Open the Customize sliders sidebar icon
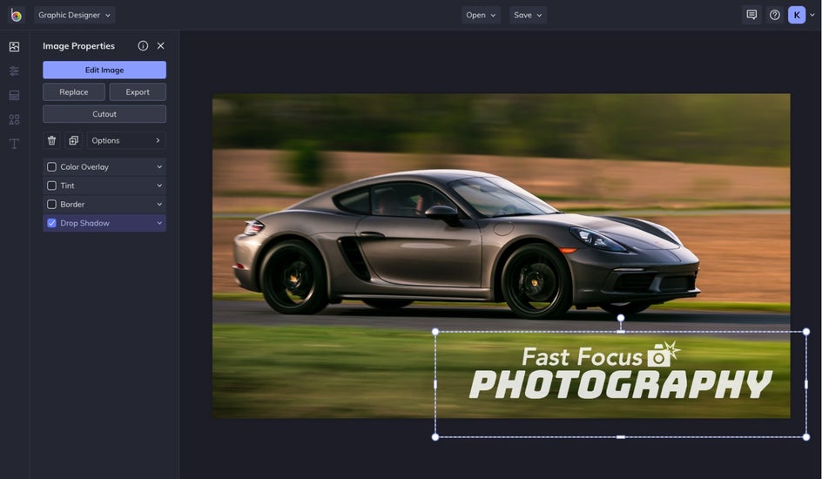This screenshot has width=822, height=479. click(x=14, y=71)
